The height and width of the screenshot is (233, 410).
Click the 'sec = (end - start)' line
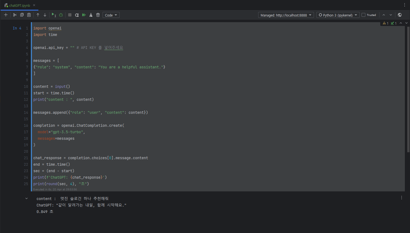(x=54, y=171)
